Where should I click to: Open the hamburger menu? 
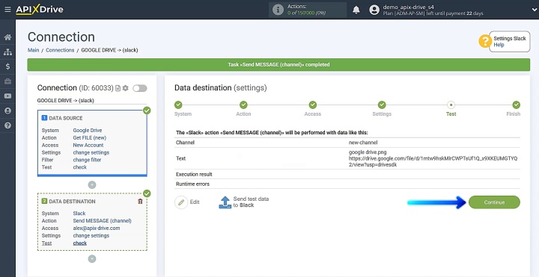tap(7, 10)
